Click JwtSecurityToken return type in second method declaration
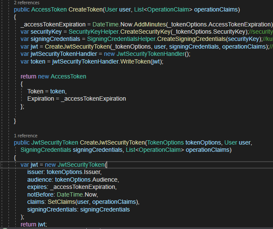 coord(55,142)
